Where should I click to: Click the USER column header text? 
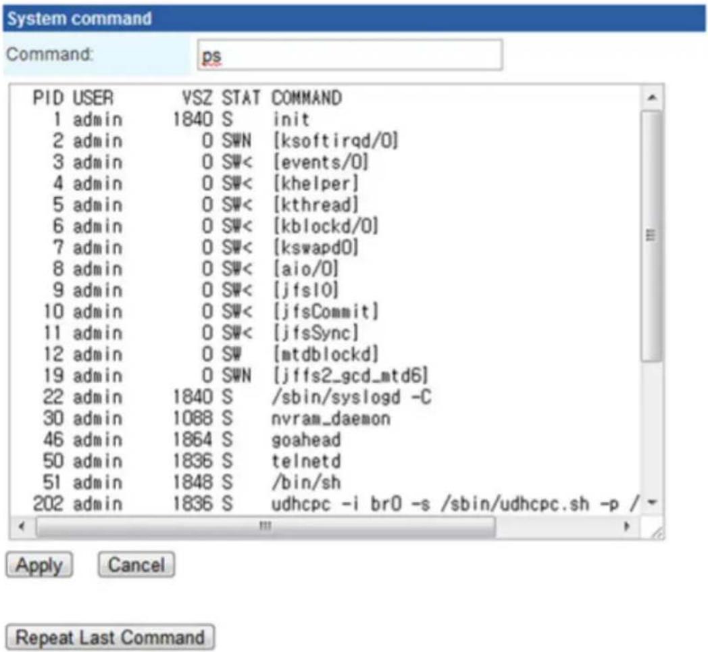[93, 98]
